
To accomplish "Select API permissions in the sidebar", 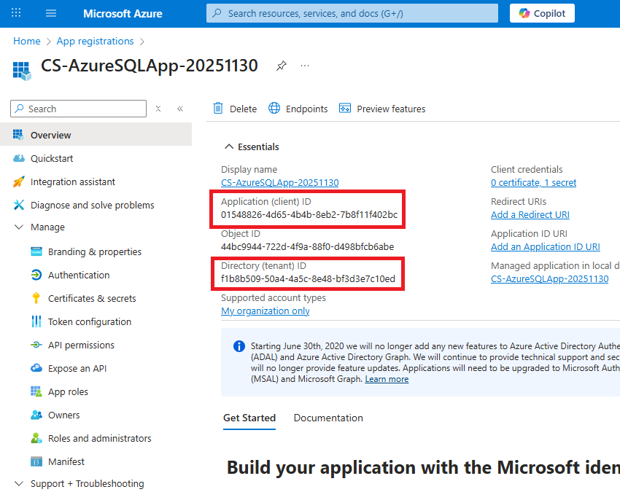I will click(x=81, y=345).
